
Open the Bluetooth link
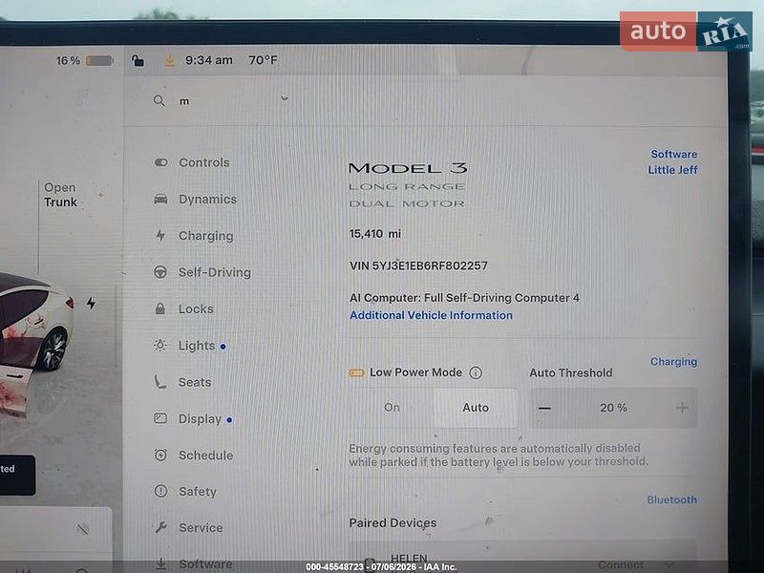pyautogui.click(x=672, y=499)
